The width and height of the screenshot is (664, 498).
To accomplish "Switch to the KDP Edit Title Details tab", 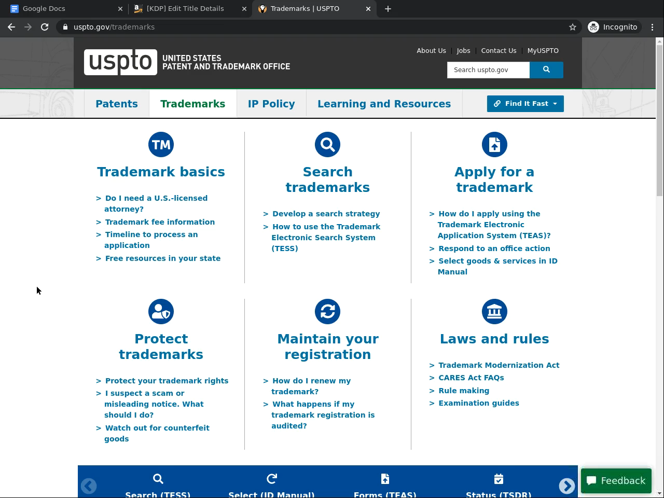I will [x=190, y=9].
